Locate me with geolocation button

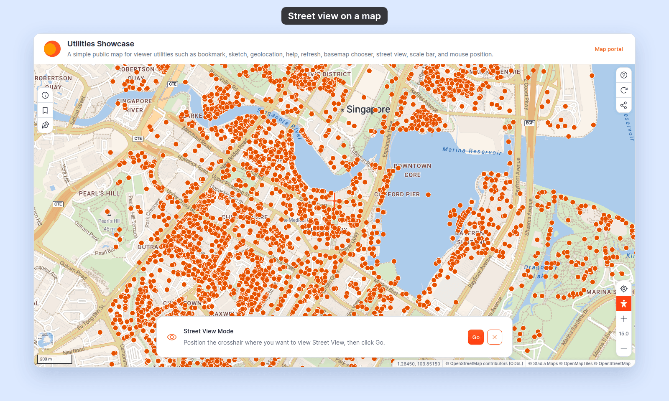[624, 289]
